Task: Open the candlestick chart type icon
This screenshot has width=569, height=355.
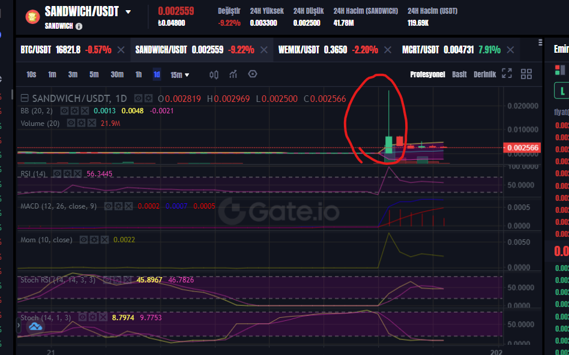Action: 214,75
